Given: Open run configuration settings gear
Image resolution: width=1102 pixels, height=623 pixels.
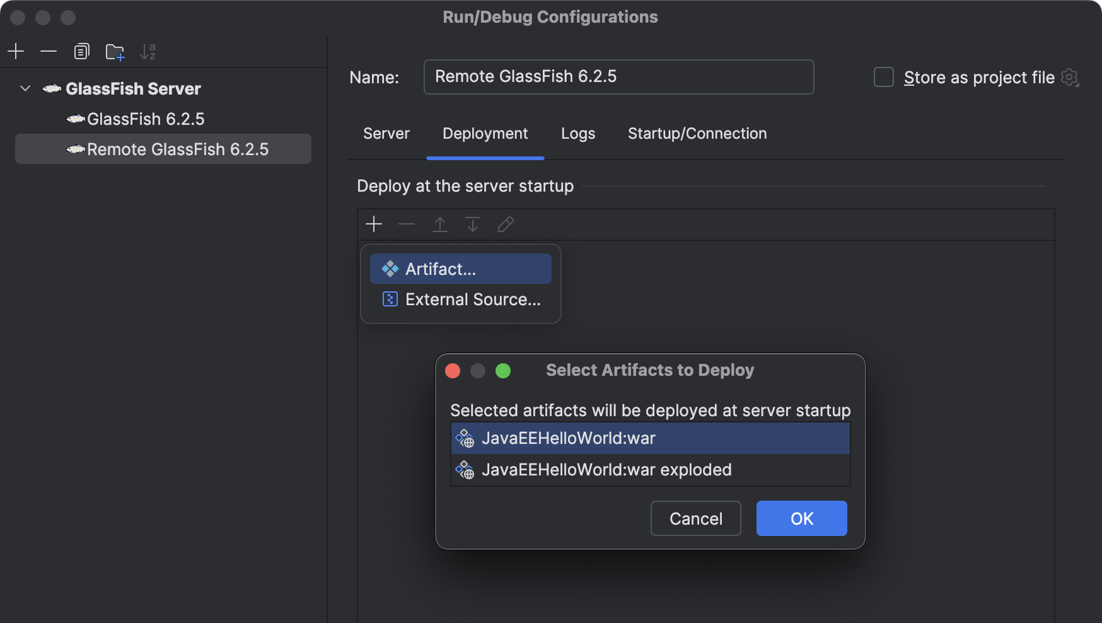Looking at the screenshot, I should click(1070, 78).
